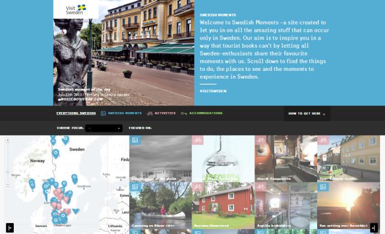Click the Focused On label
Image resolution: width=385 pixels, height=234 pixels.
point(140,128)
